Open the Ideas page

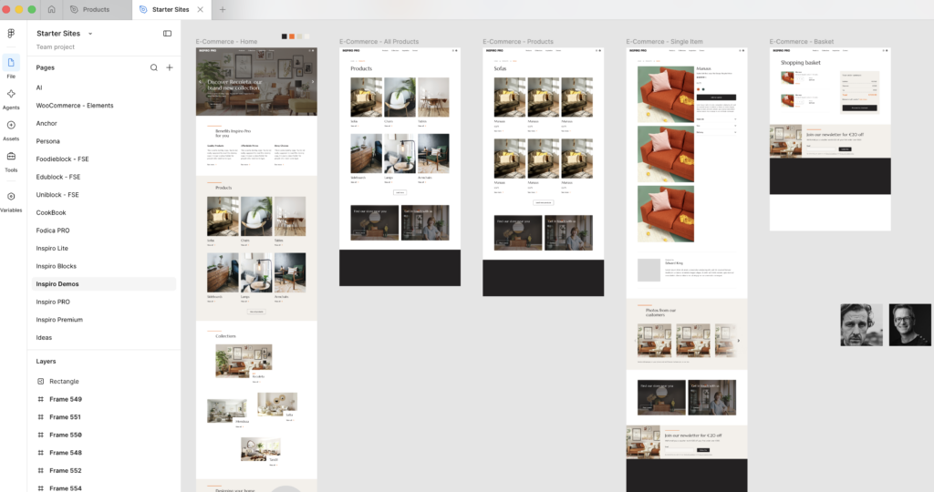coord(44,337)
